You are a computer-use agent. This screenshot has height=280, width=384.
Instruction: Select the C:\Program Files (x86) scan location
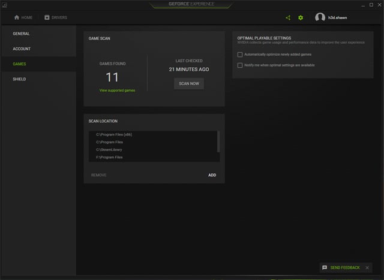click(114, 135)
